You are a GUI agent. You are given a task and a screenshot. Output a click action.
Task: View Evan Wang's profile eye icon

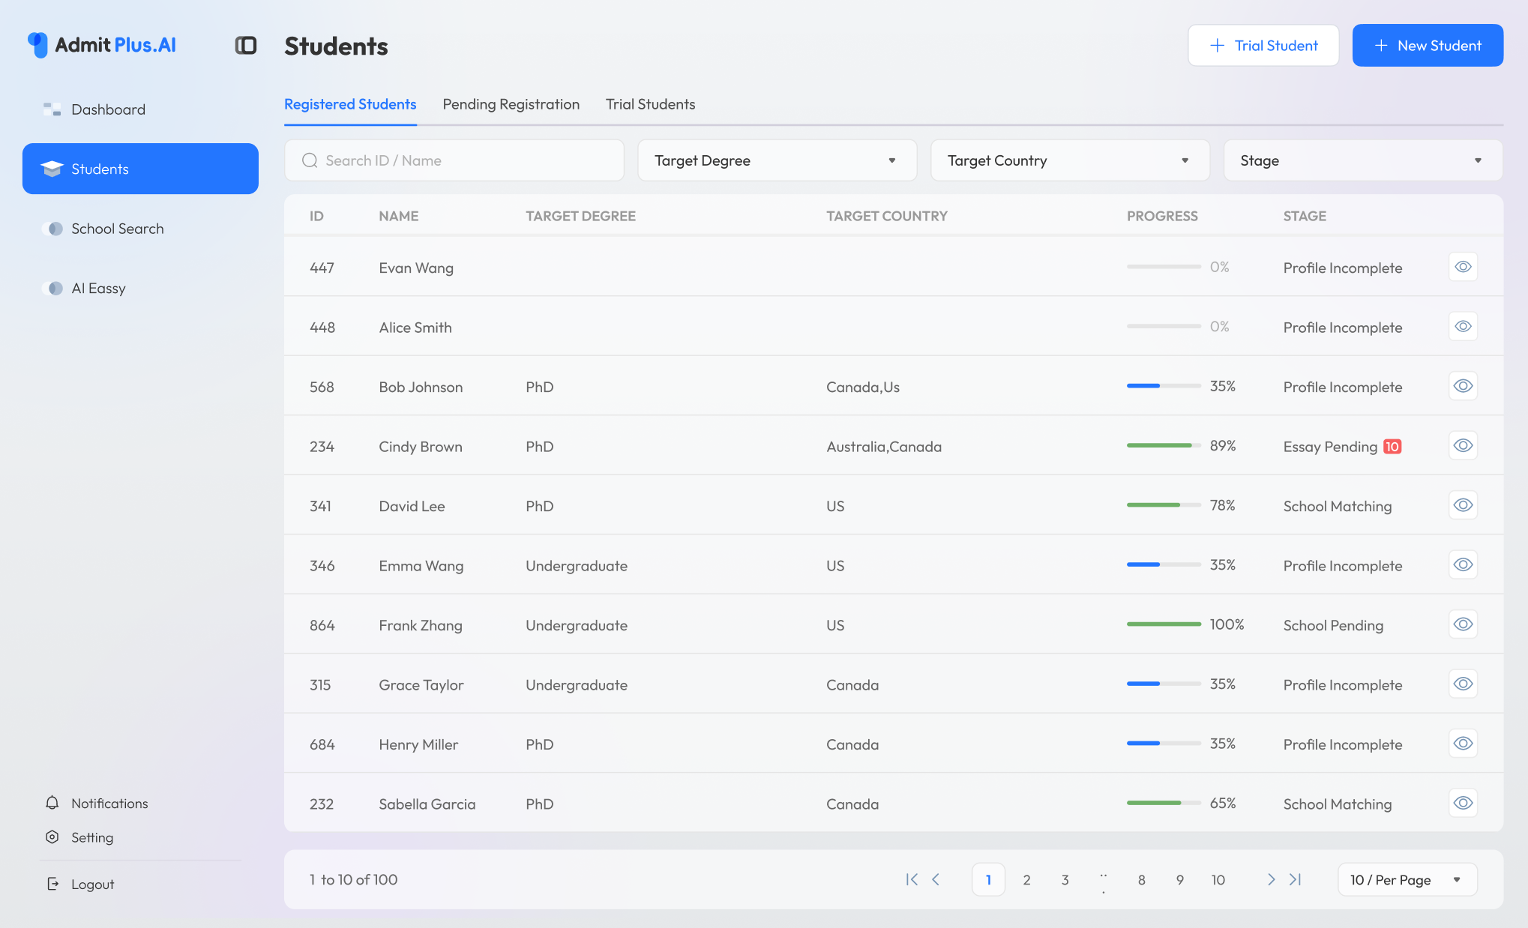coord(1462,267)
